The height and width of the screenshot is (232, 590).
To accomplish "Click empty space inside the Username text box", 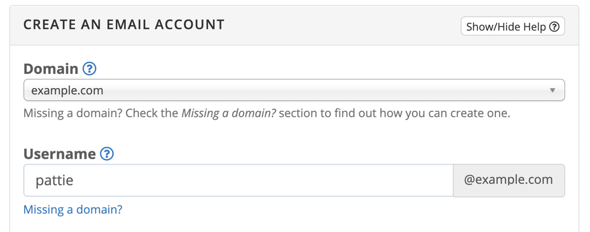I will coord(263,180).
